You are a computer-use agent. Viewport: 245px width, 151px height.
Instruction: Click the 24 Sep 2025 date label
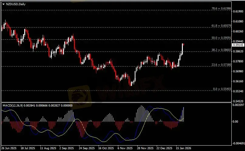point(87,148)
